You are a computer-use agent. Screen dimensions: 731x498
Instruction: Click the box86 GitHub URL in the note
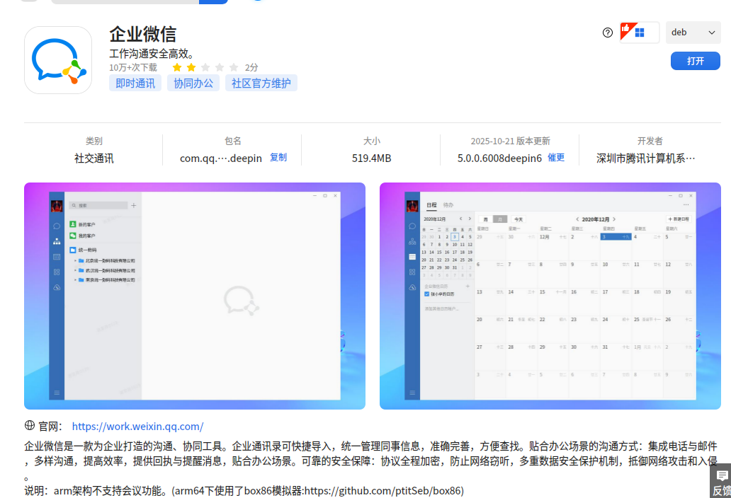pyautogui.click(x=382, y=490)
